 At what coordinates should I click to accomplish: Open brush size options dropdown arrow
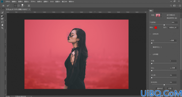click(x=25, y=6)
